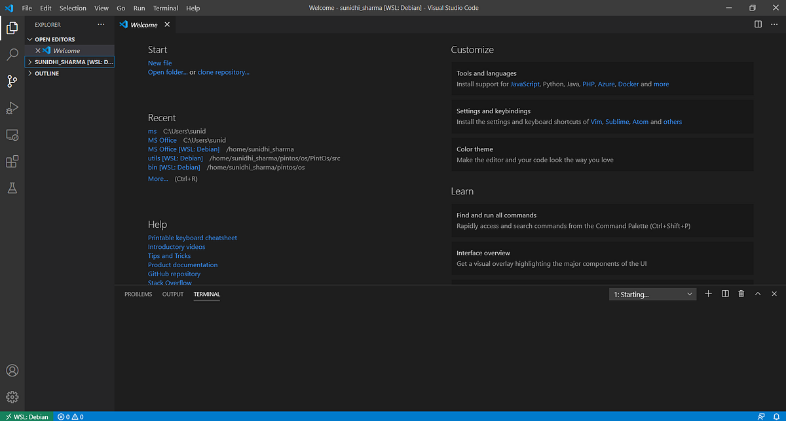Open the Manage settings gear
The width and height of the screenshot is (786, 421).
click(x=12, y=396)
